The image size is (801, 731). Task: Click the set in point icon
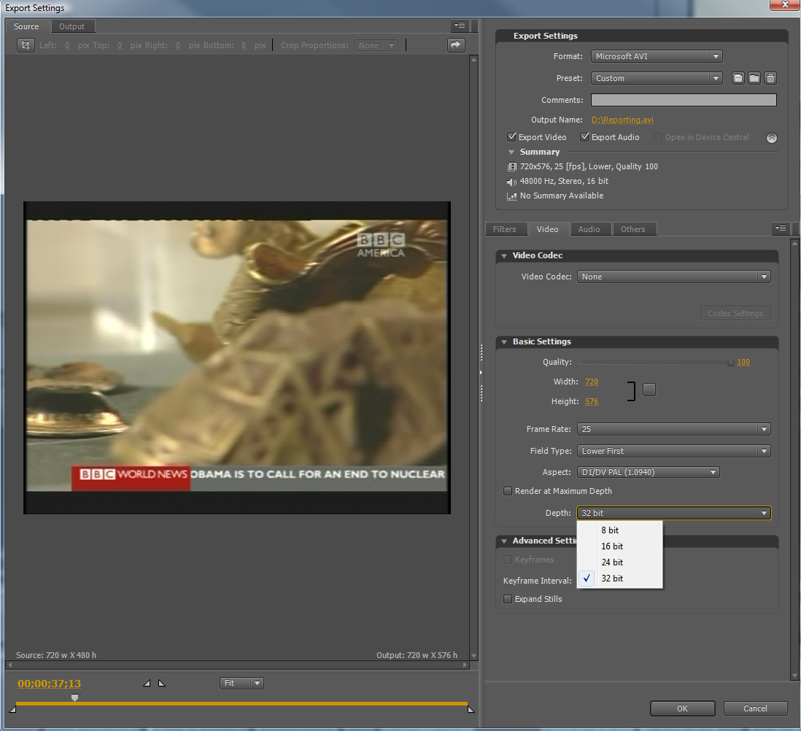[x=147, y=683]
